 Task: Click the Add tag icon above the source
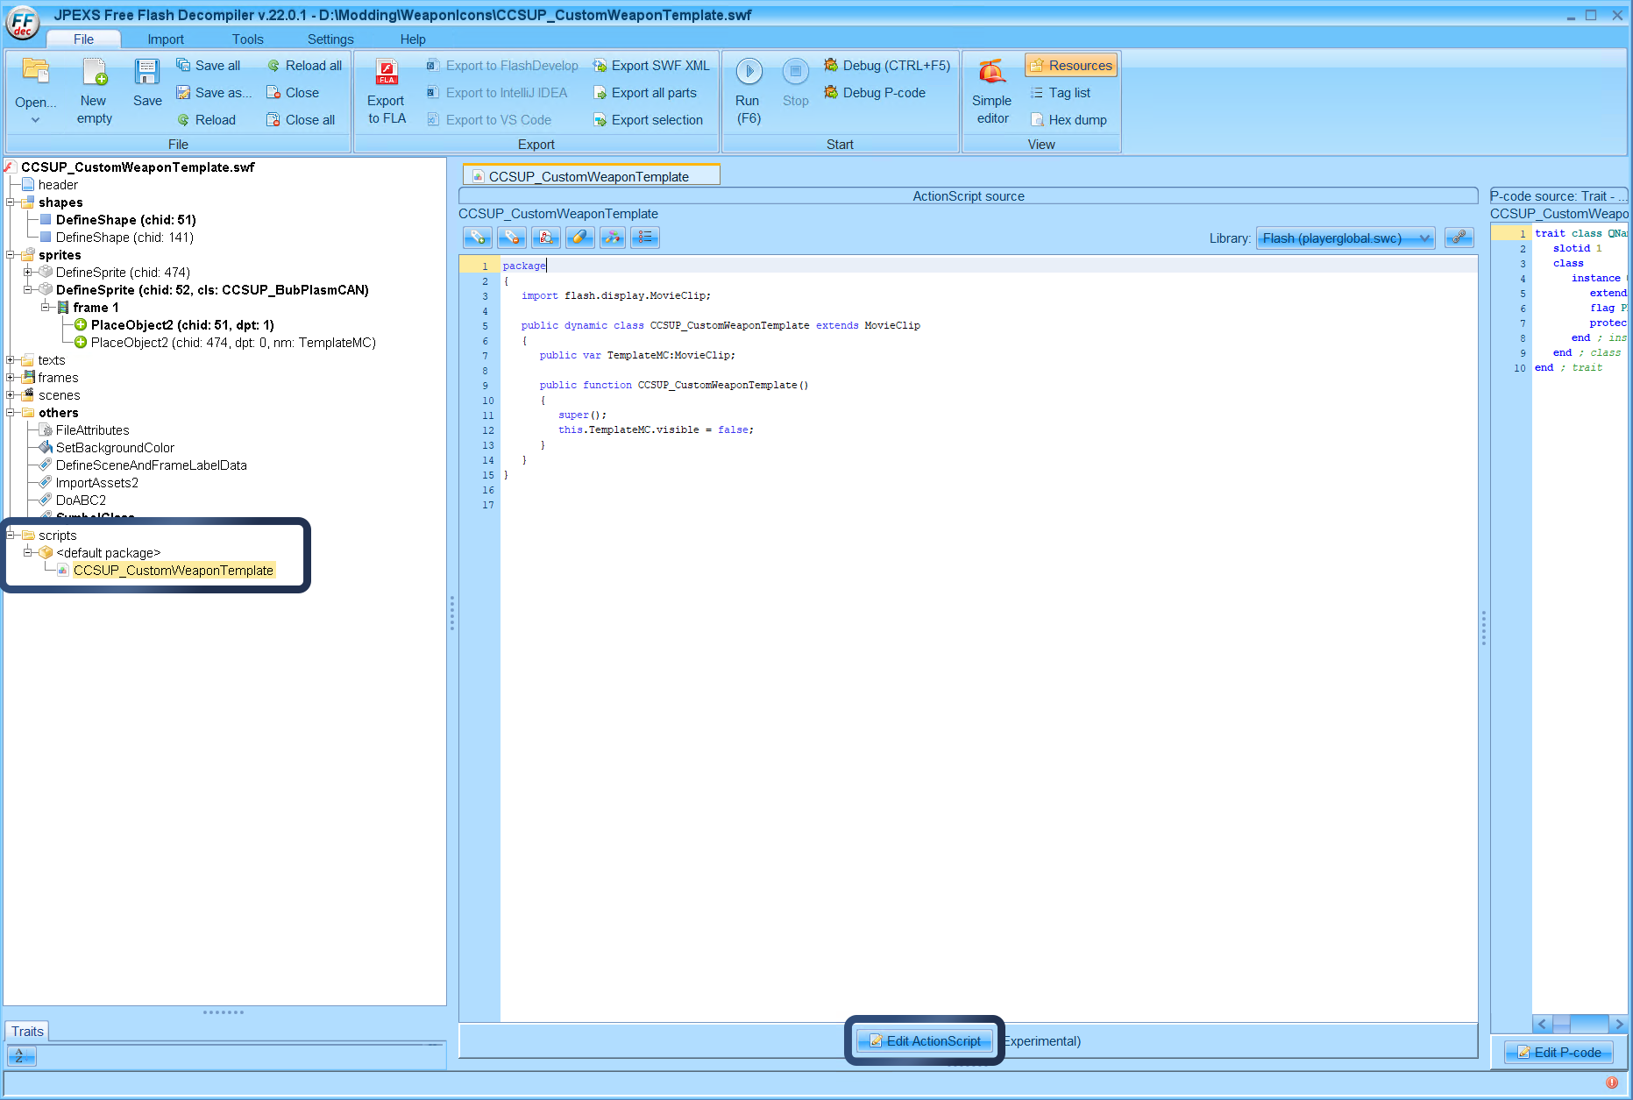click(477, 237)
